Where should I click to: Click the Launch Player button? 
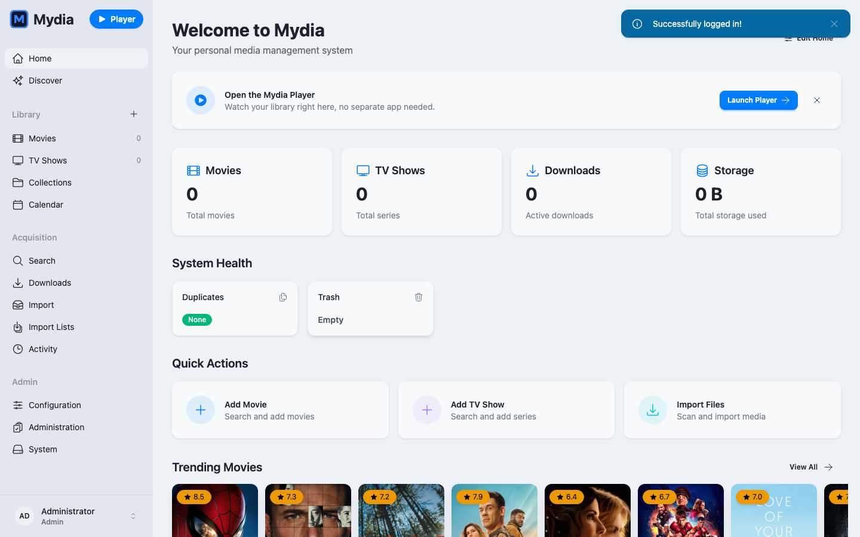coord(758,100)
